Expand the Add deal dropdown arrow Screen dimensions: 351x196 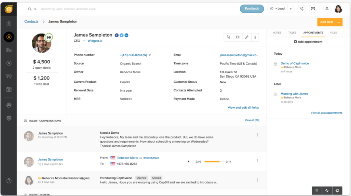339,22
